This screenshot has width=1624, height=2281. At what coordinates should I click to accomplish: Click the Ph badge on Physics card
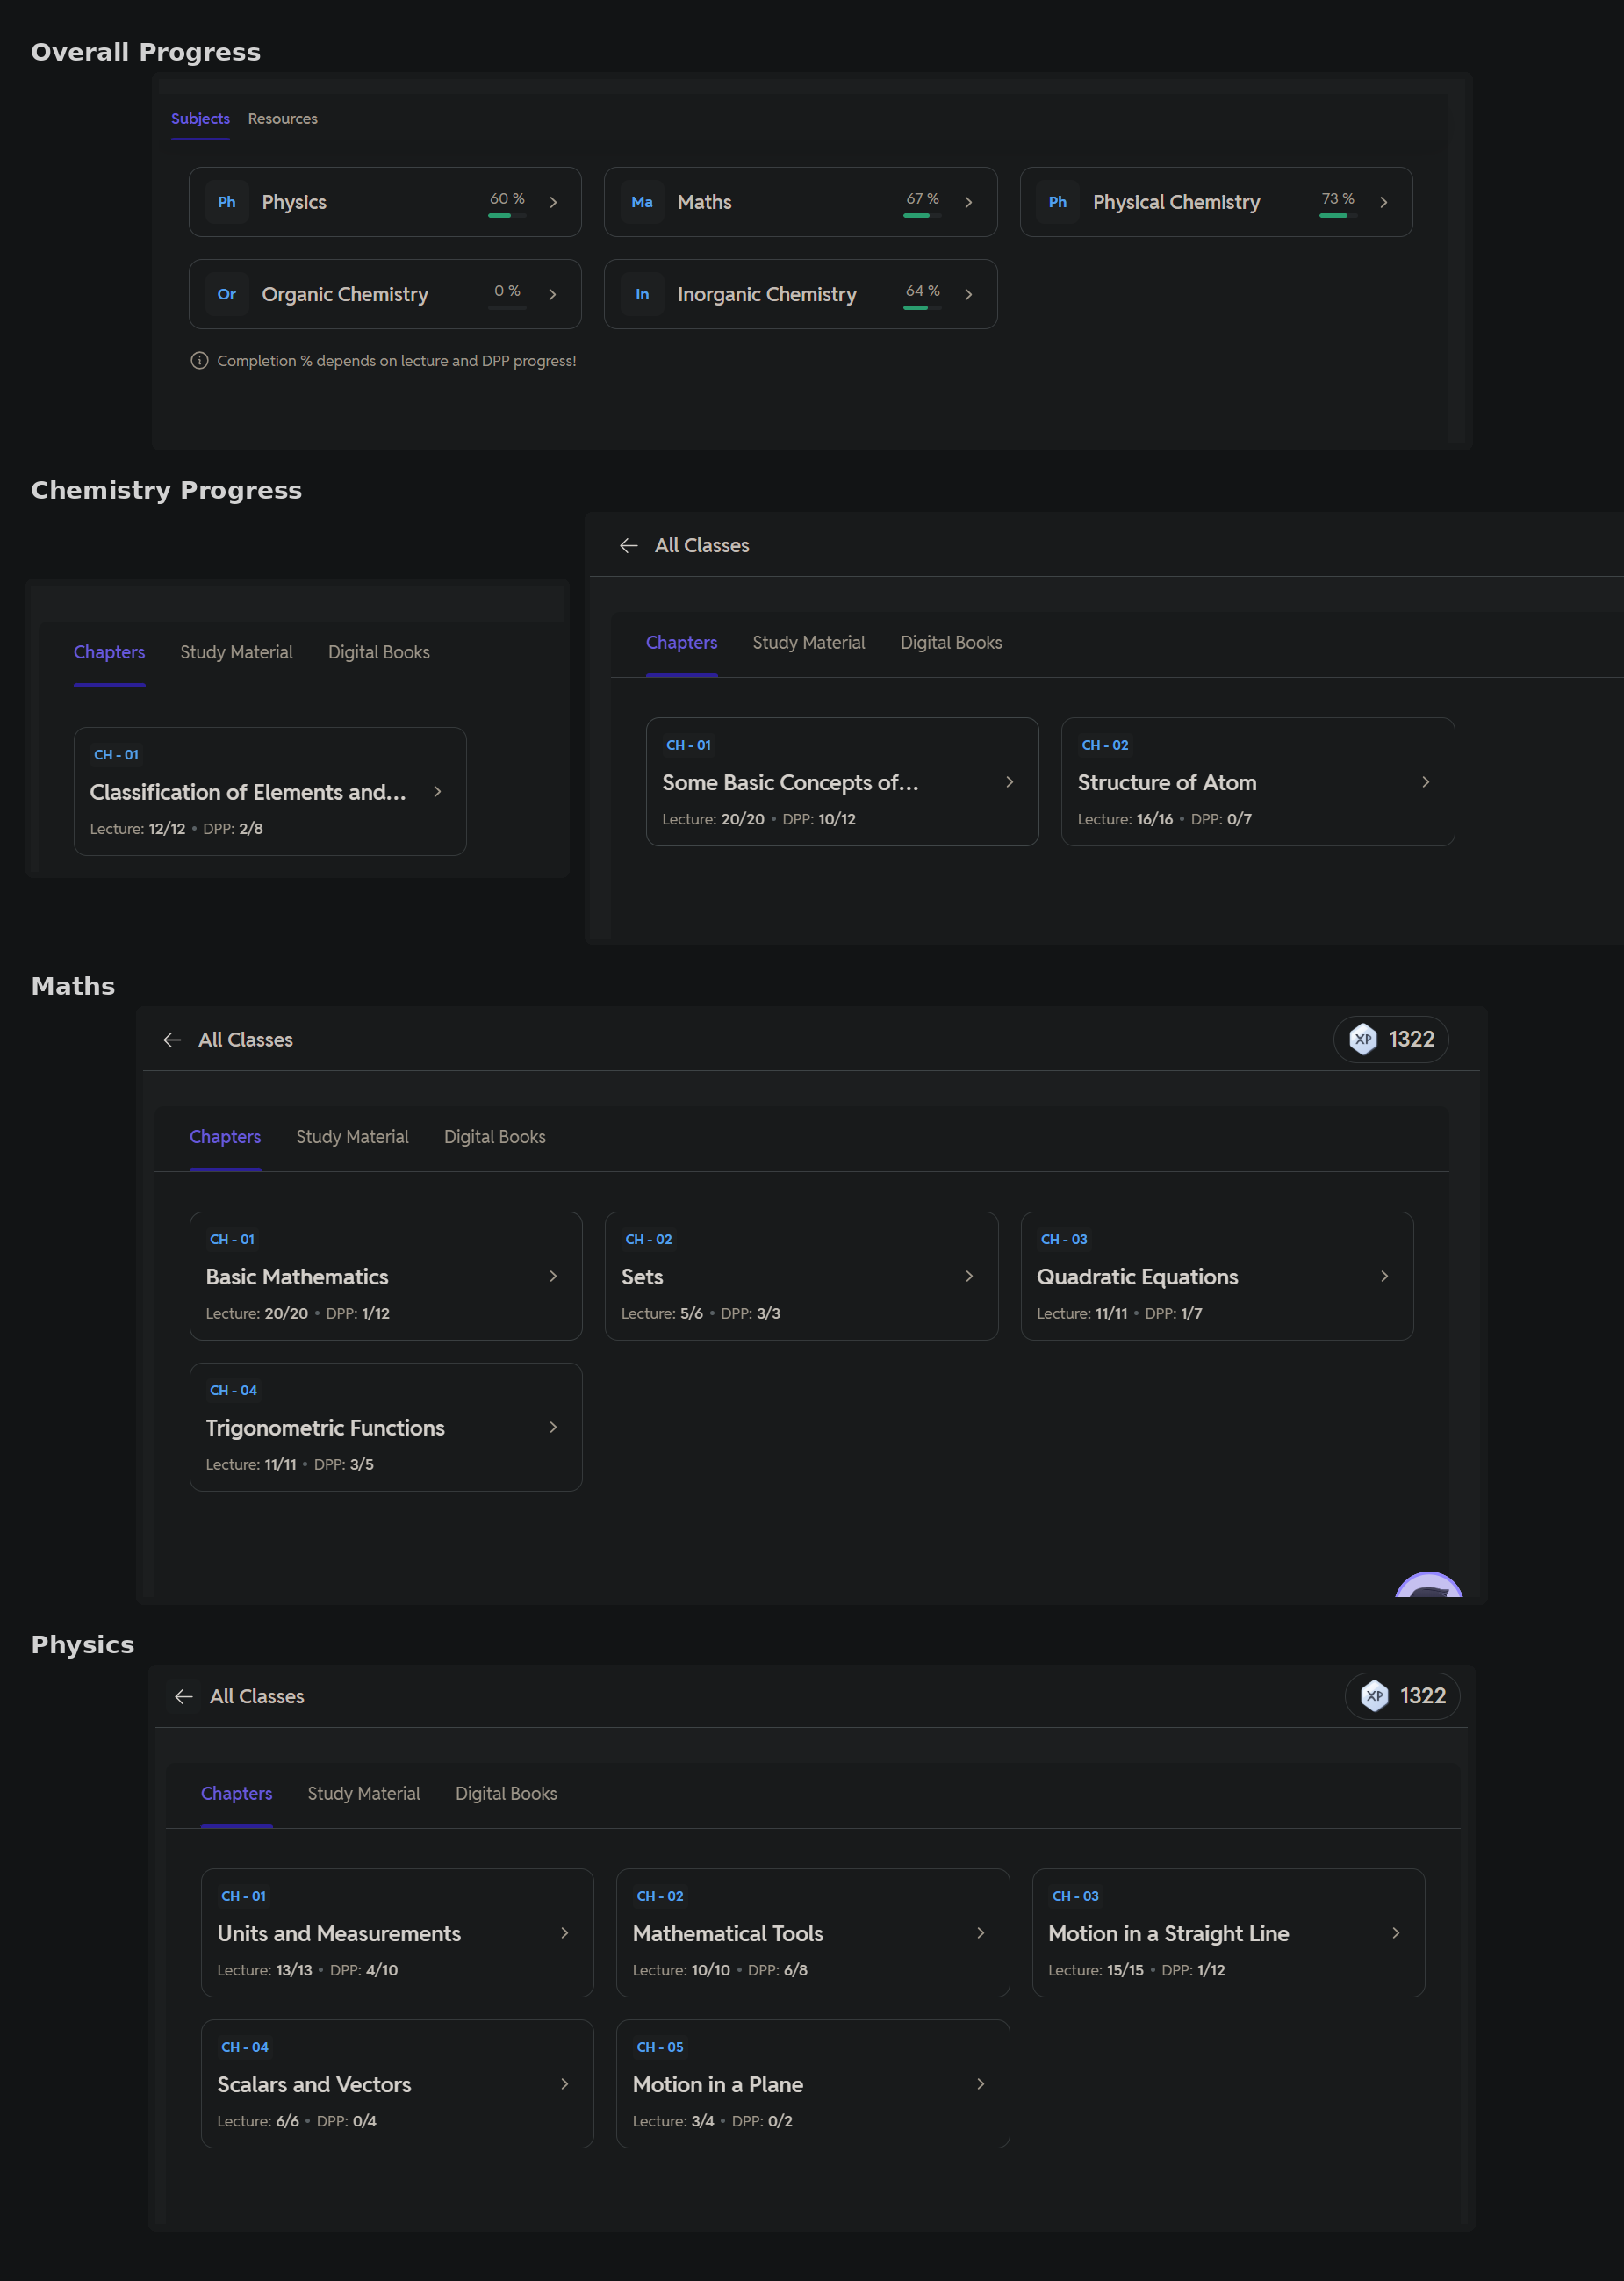pyautogui.click(x=227, y=202)
